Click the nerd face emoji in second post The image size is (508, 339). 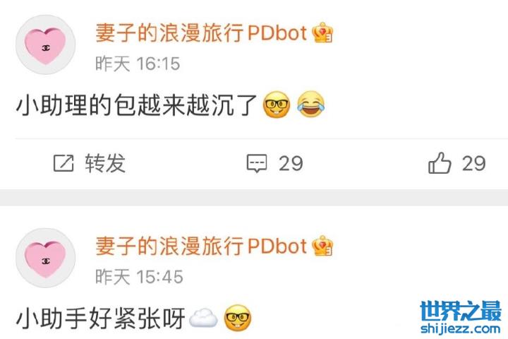pyautogui.click(x=238, y=318)
